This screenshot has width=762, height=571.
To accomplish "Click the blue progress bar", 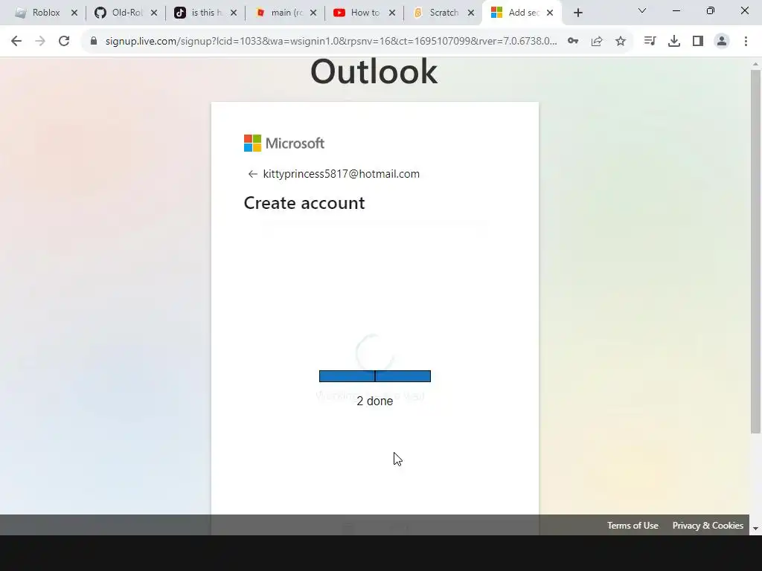I will [x=375, y=375].
